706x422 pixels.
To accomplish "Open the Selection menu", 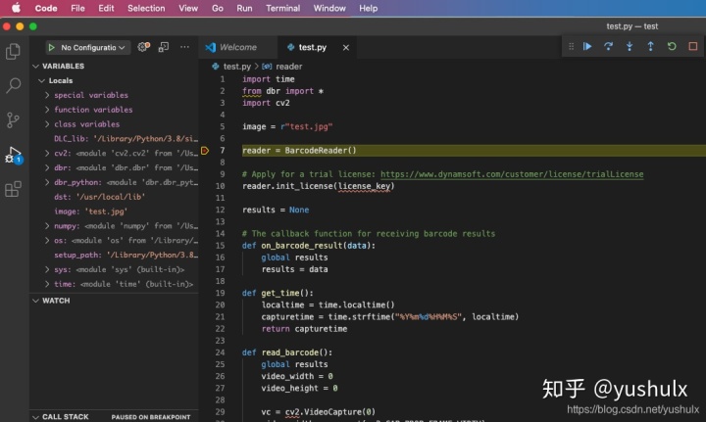I will click(x=146, y=8).
